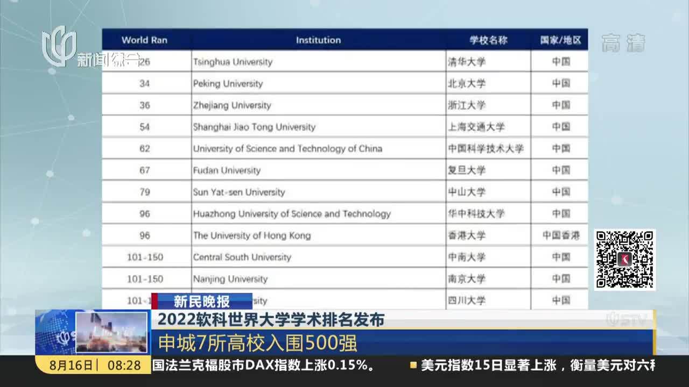Image resolution: width=689 pixels, height=387 pixels.
Task: Click the '08:28' time display
Action: tap(124, 365)
